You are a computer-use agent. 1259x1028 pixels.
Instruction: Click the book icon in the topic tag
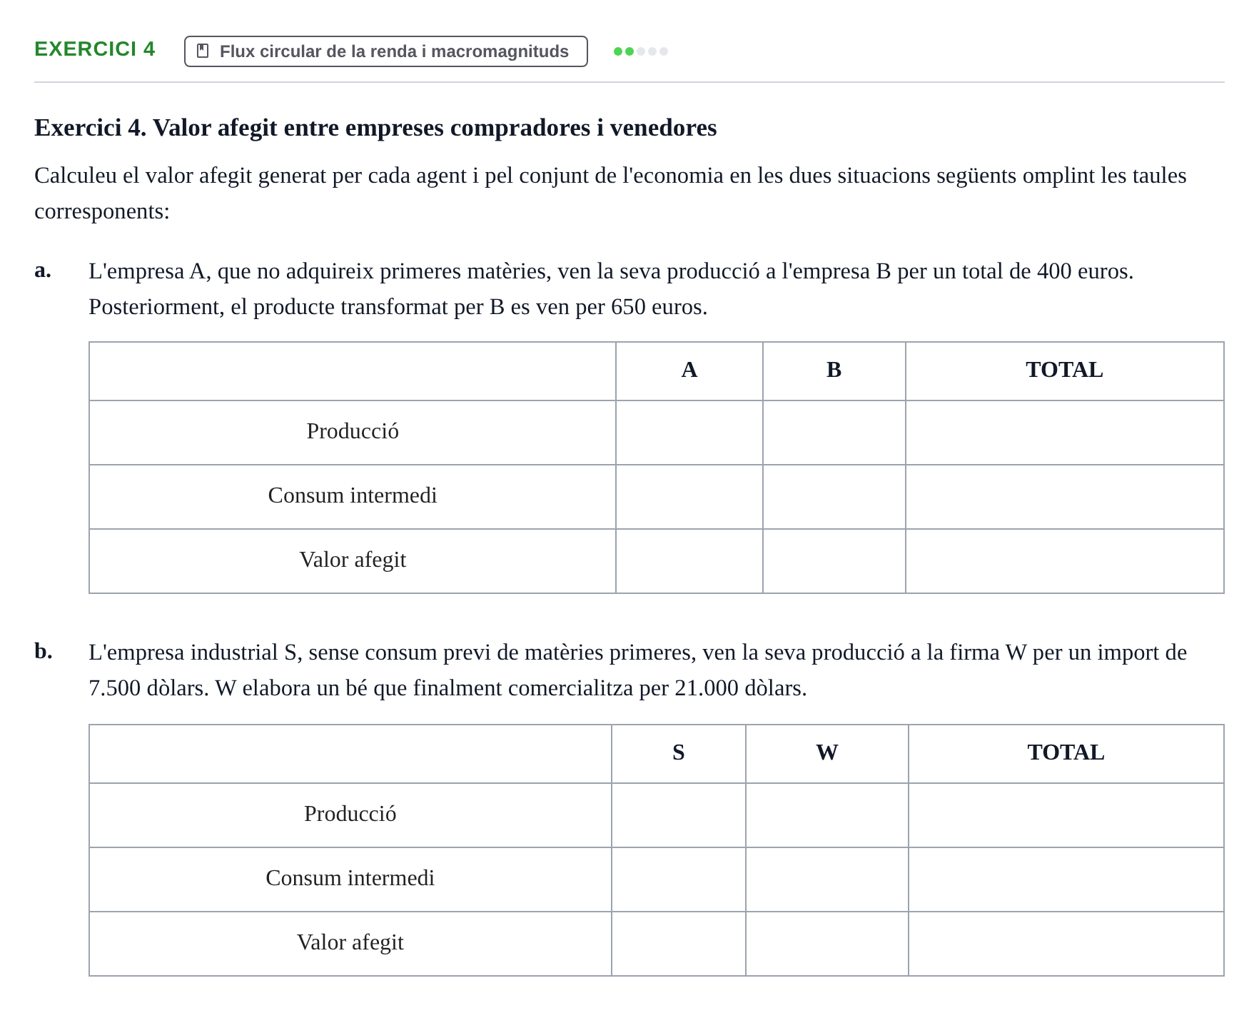(x=203, y=51)
